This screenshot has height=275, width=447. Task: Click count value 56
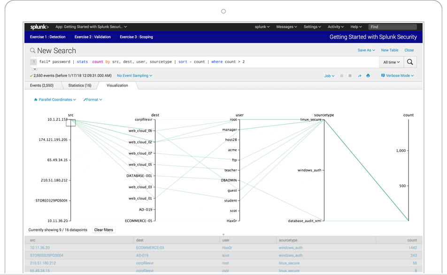click(415, 263)
